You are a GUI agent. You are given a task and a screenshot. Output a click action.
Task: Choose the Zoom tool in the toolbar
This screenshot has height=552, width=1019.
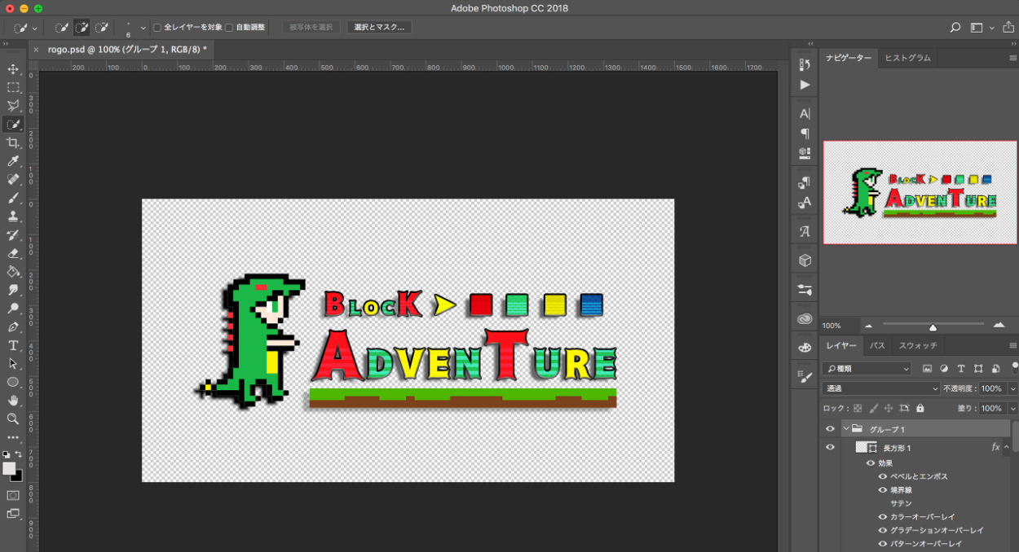(13, 418)
